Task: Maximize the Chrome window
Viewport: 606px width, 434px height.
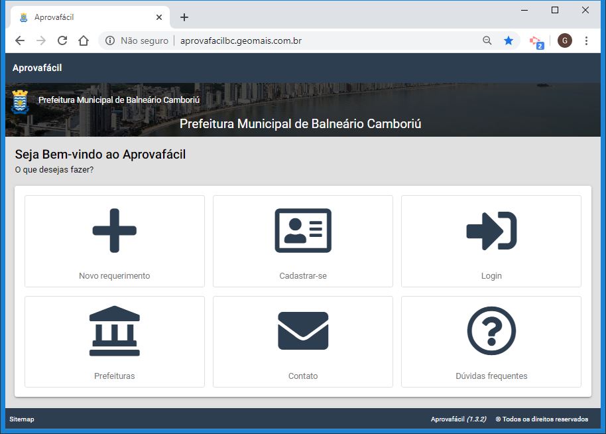Action: click(x=555, y=10)
